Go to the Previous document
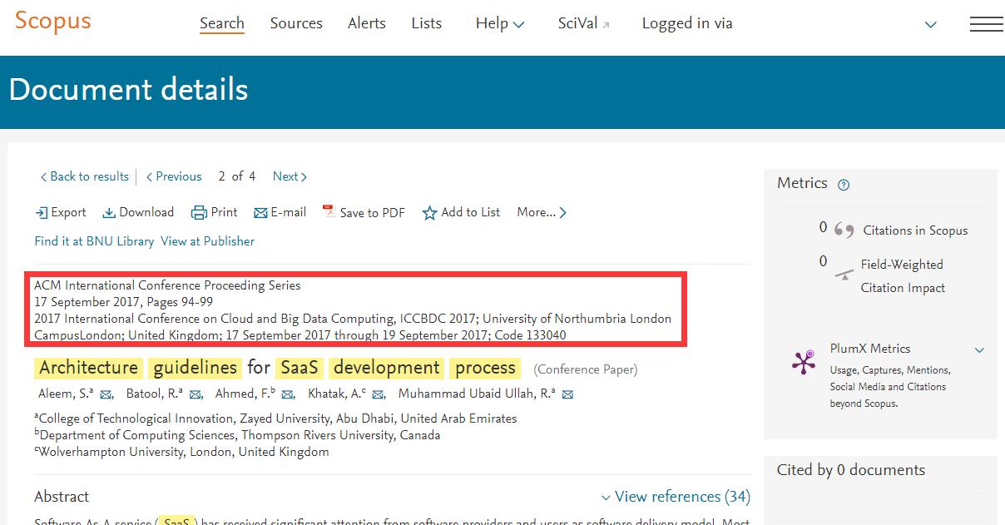 tap(173, 176)
